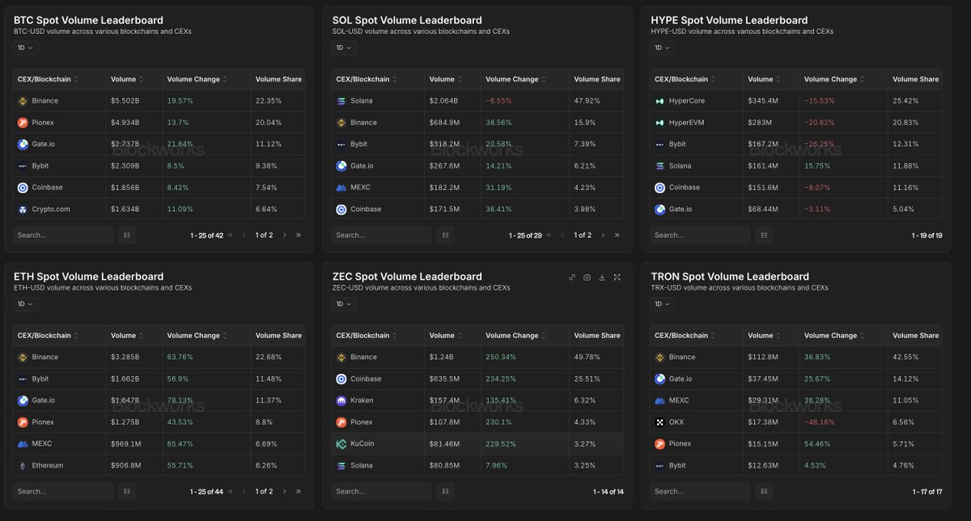Focus the Search field in ETH panel

(63, 491)
